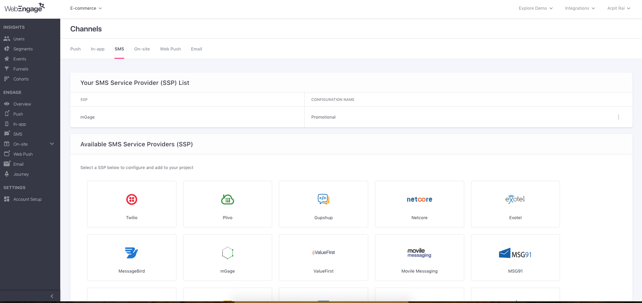642x303 pixels.
Task: Select the Plivo cloud logo
Action: (x=228, y=199)
